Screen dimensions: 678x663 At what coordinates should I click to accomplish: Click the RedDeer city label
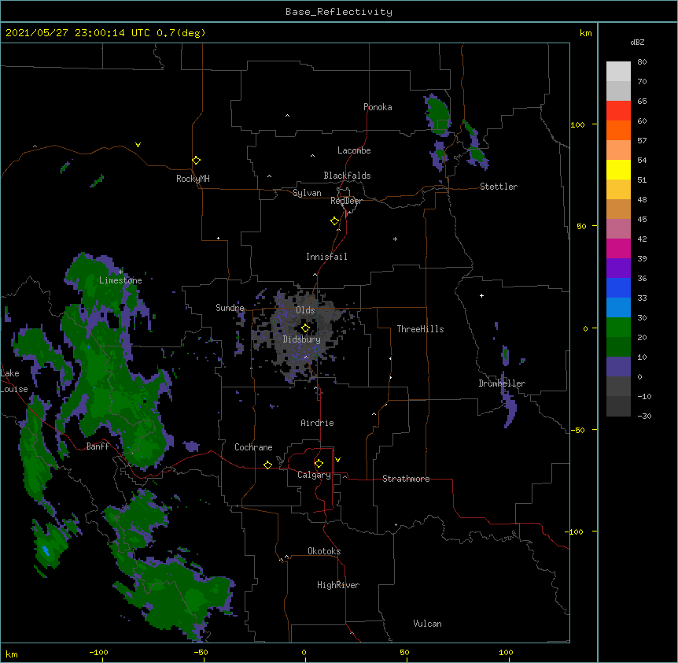point(346,201)
